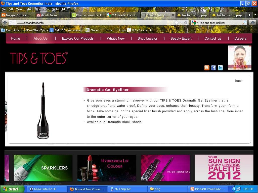Switch to second Problem loading page tab

(228, 15)
